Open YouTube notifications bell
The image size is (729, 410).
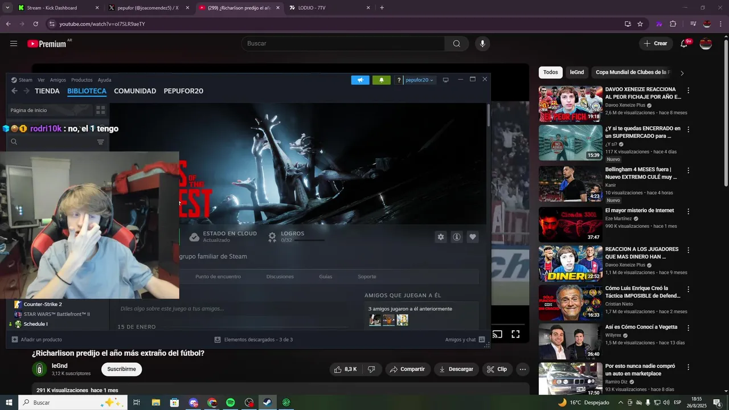[x=684, y=44]
